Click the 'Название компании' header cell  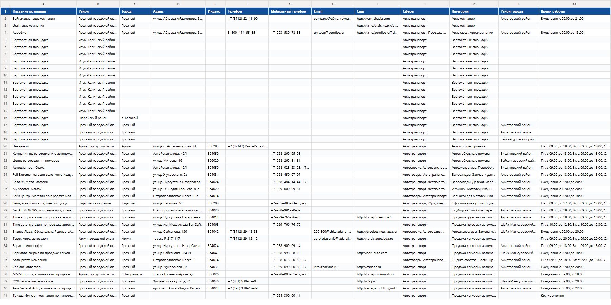coord(43,11)
